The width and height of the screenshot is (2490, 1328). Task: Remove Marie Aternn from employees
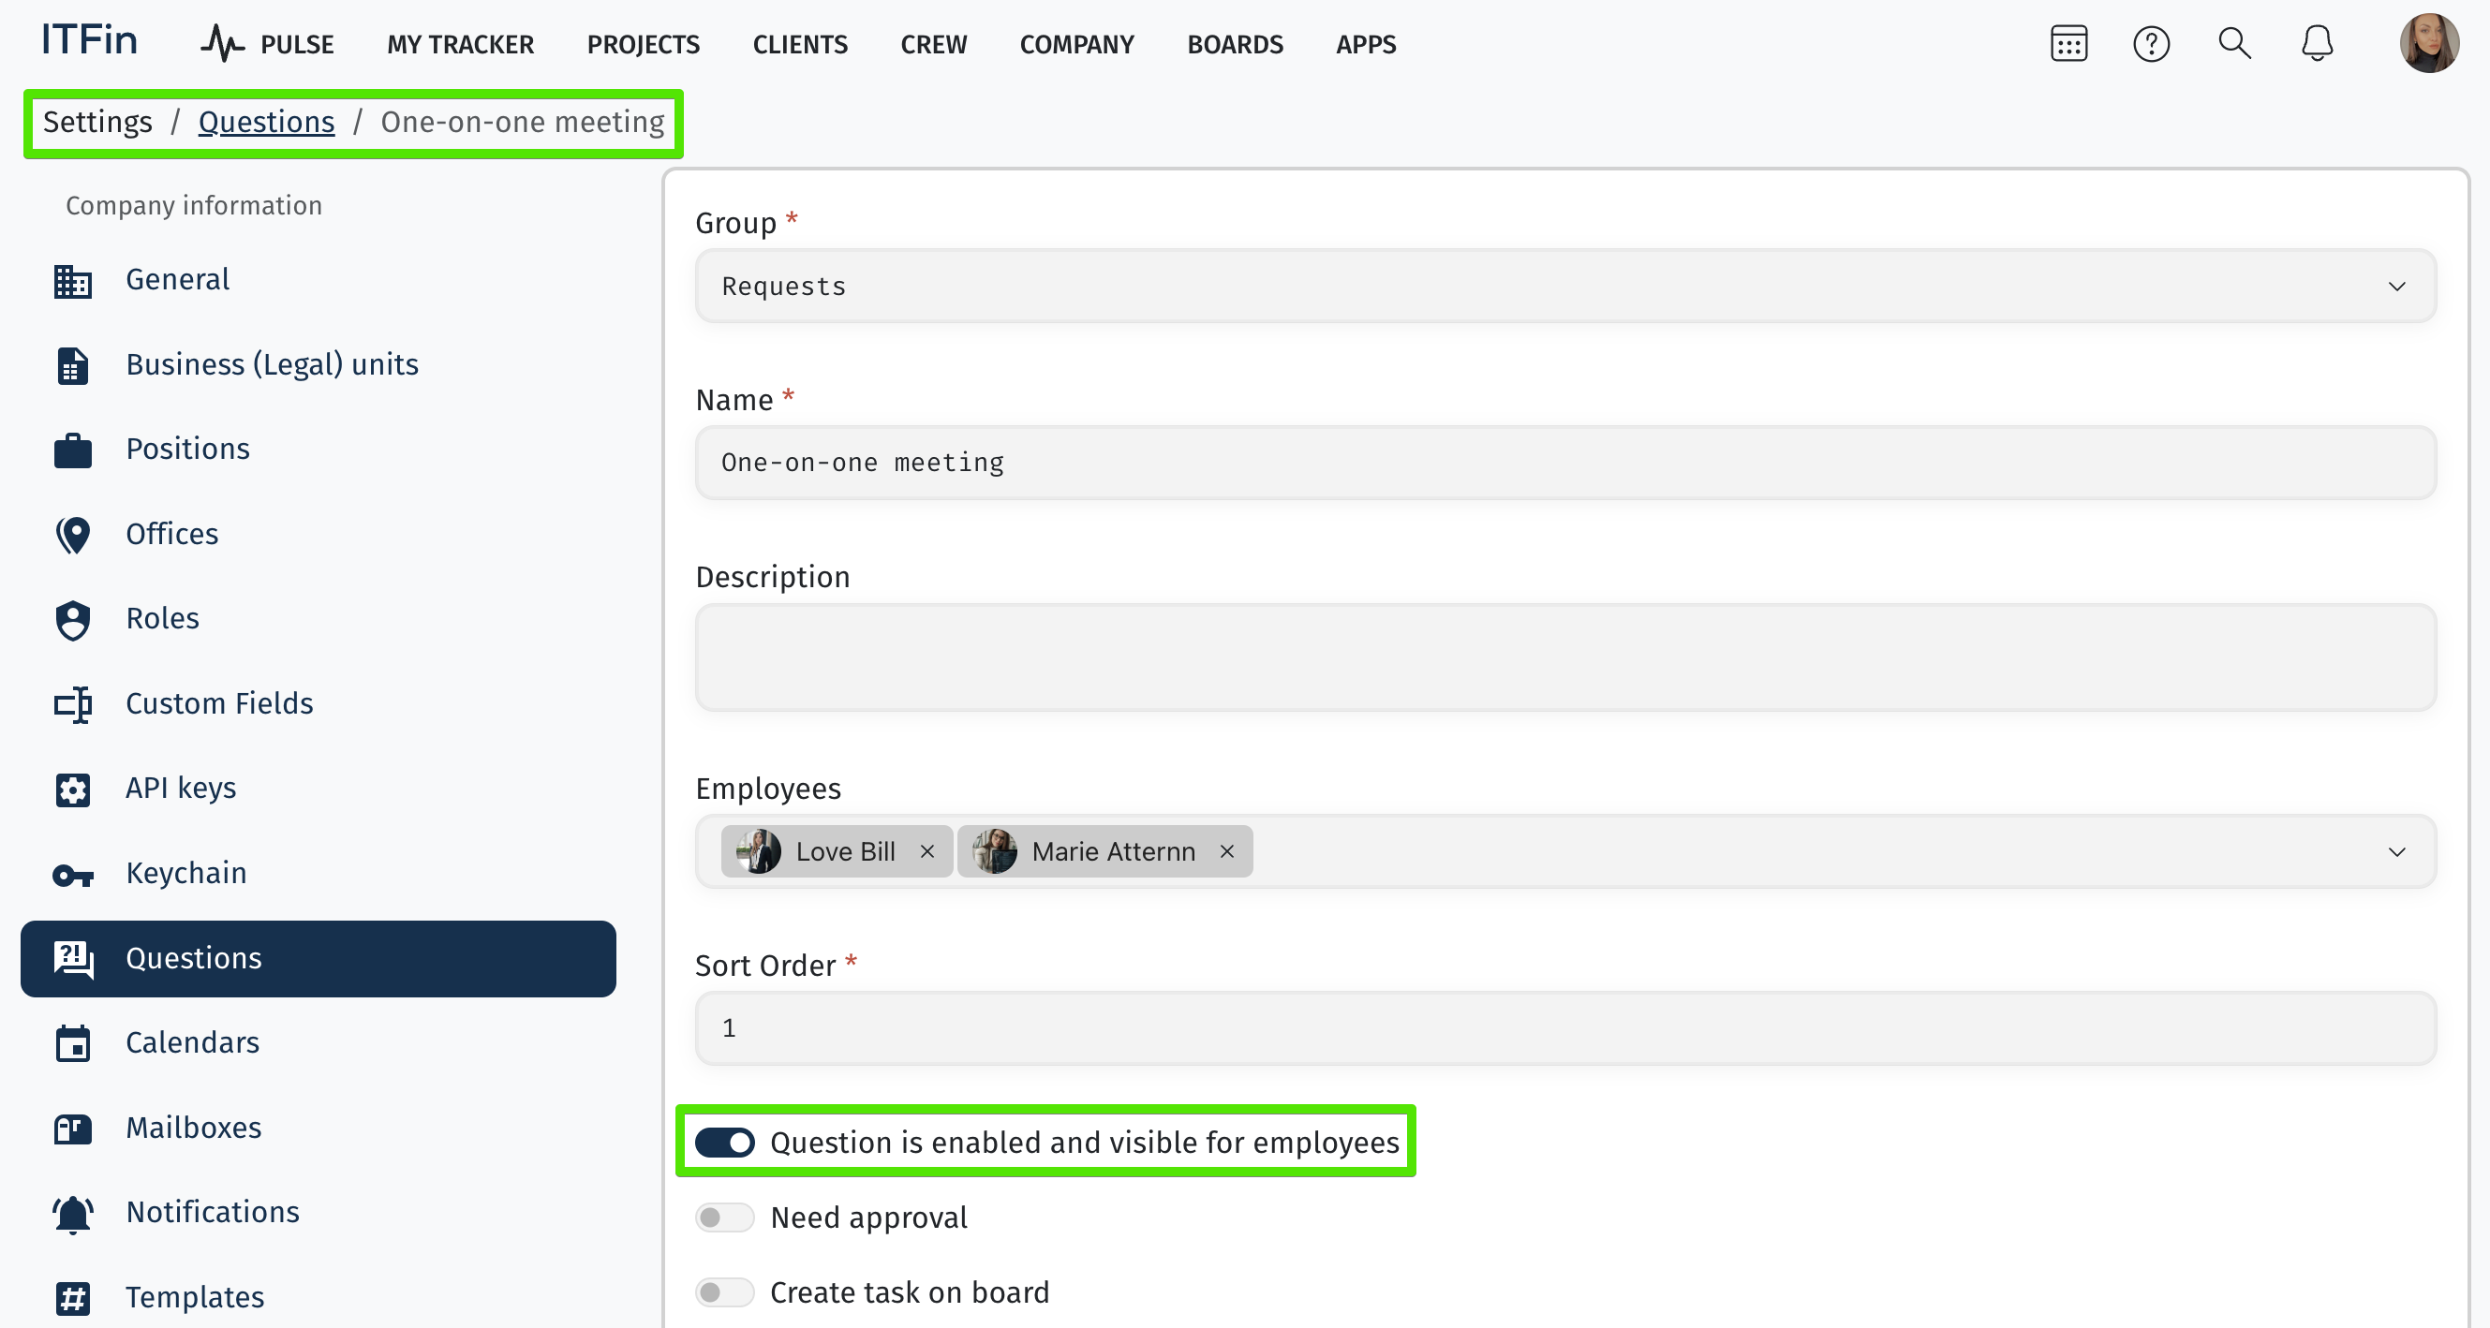pos(1226,851)
